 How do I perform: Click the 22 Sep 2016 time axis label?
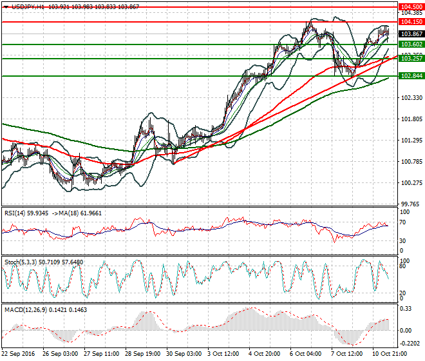point(19,354)
